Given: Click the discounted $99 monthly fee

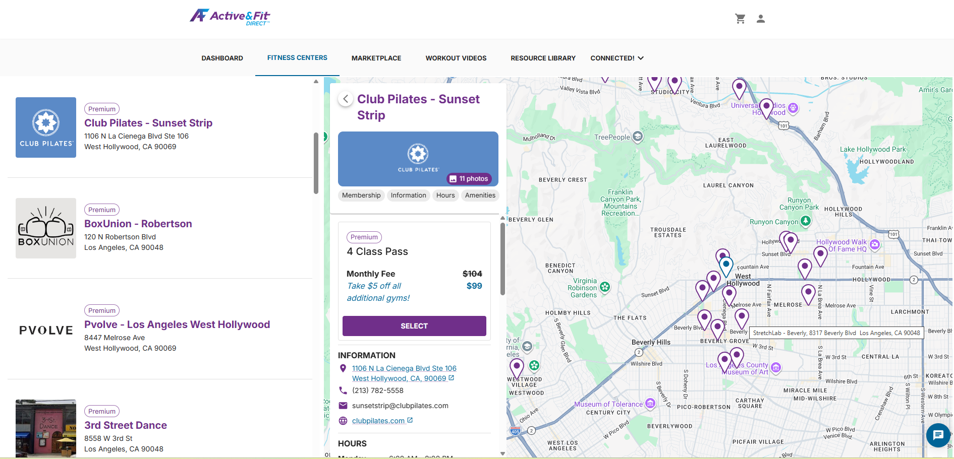Looking at the screenshot, I should (474, 286).
